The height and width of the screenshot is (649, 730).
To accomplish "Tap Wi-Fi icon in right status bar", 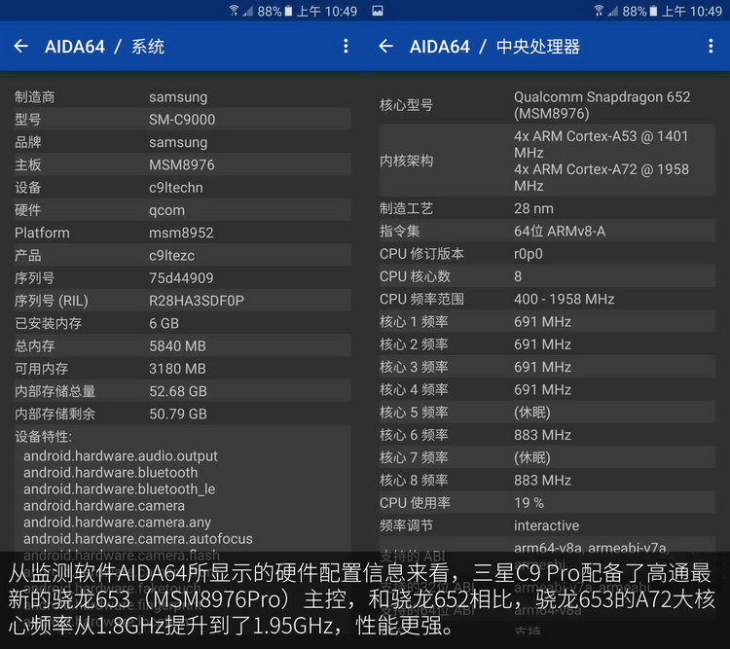I will [x=600, y=11].
